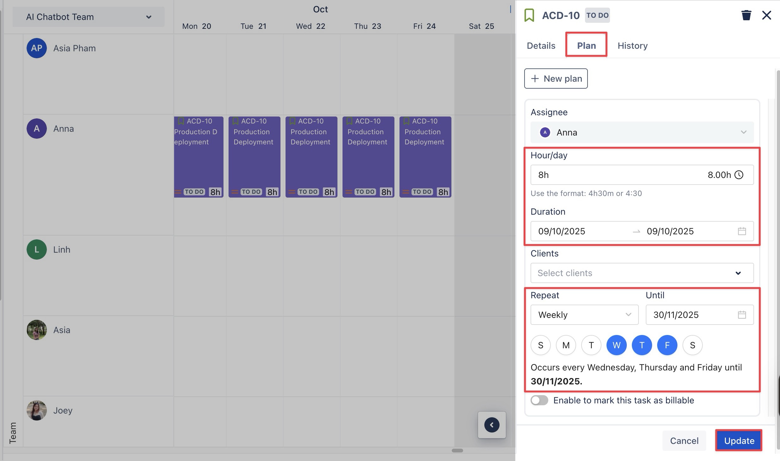Toggle the billable task switch

click(x=539, y=400)
